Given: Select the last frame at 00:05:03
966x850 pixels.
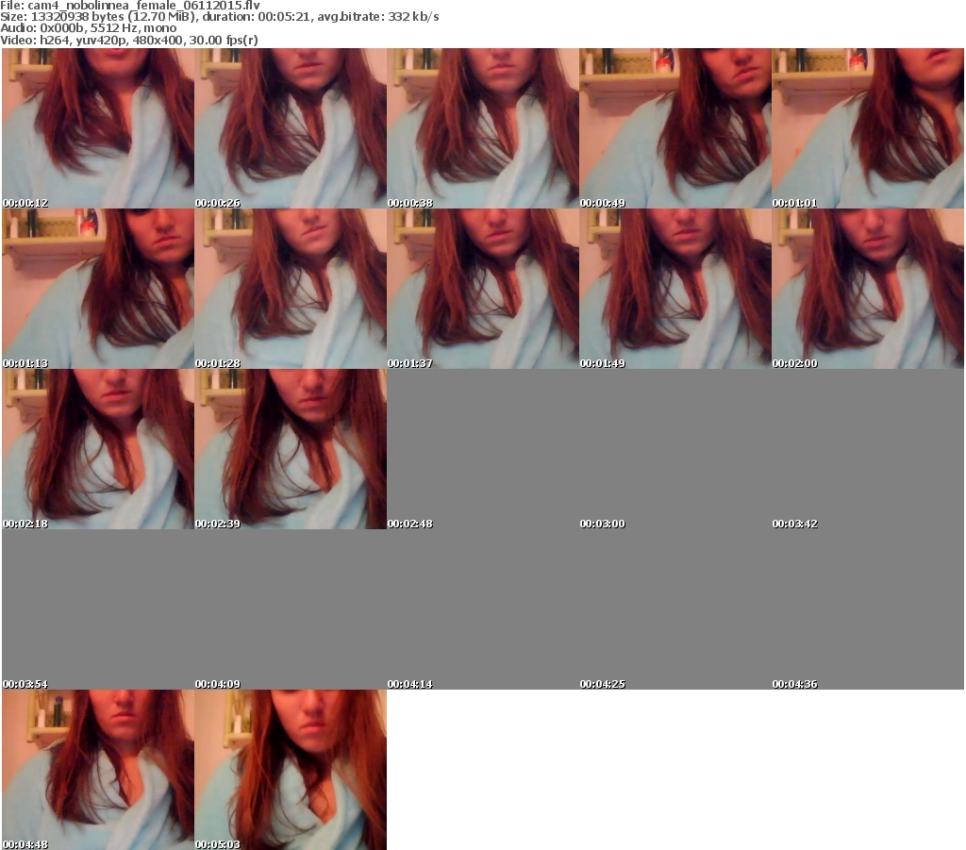Looking at the screenshot, I should 290,770.
